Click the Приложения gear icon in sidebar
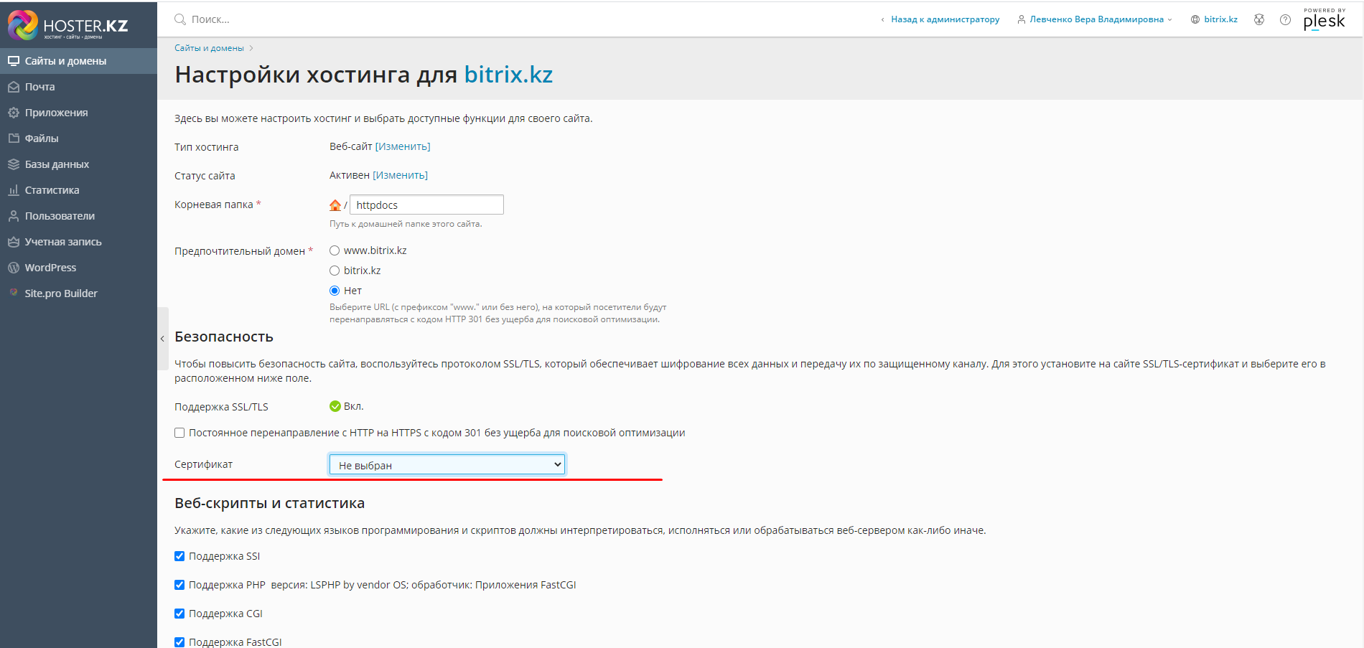This screenshot has width=1364, height=648. click(x=13, y=113)
